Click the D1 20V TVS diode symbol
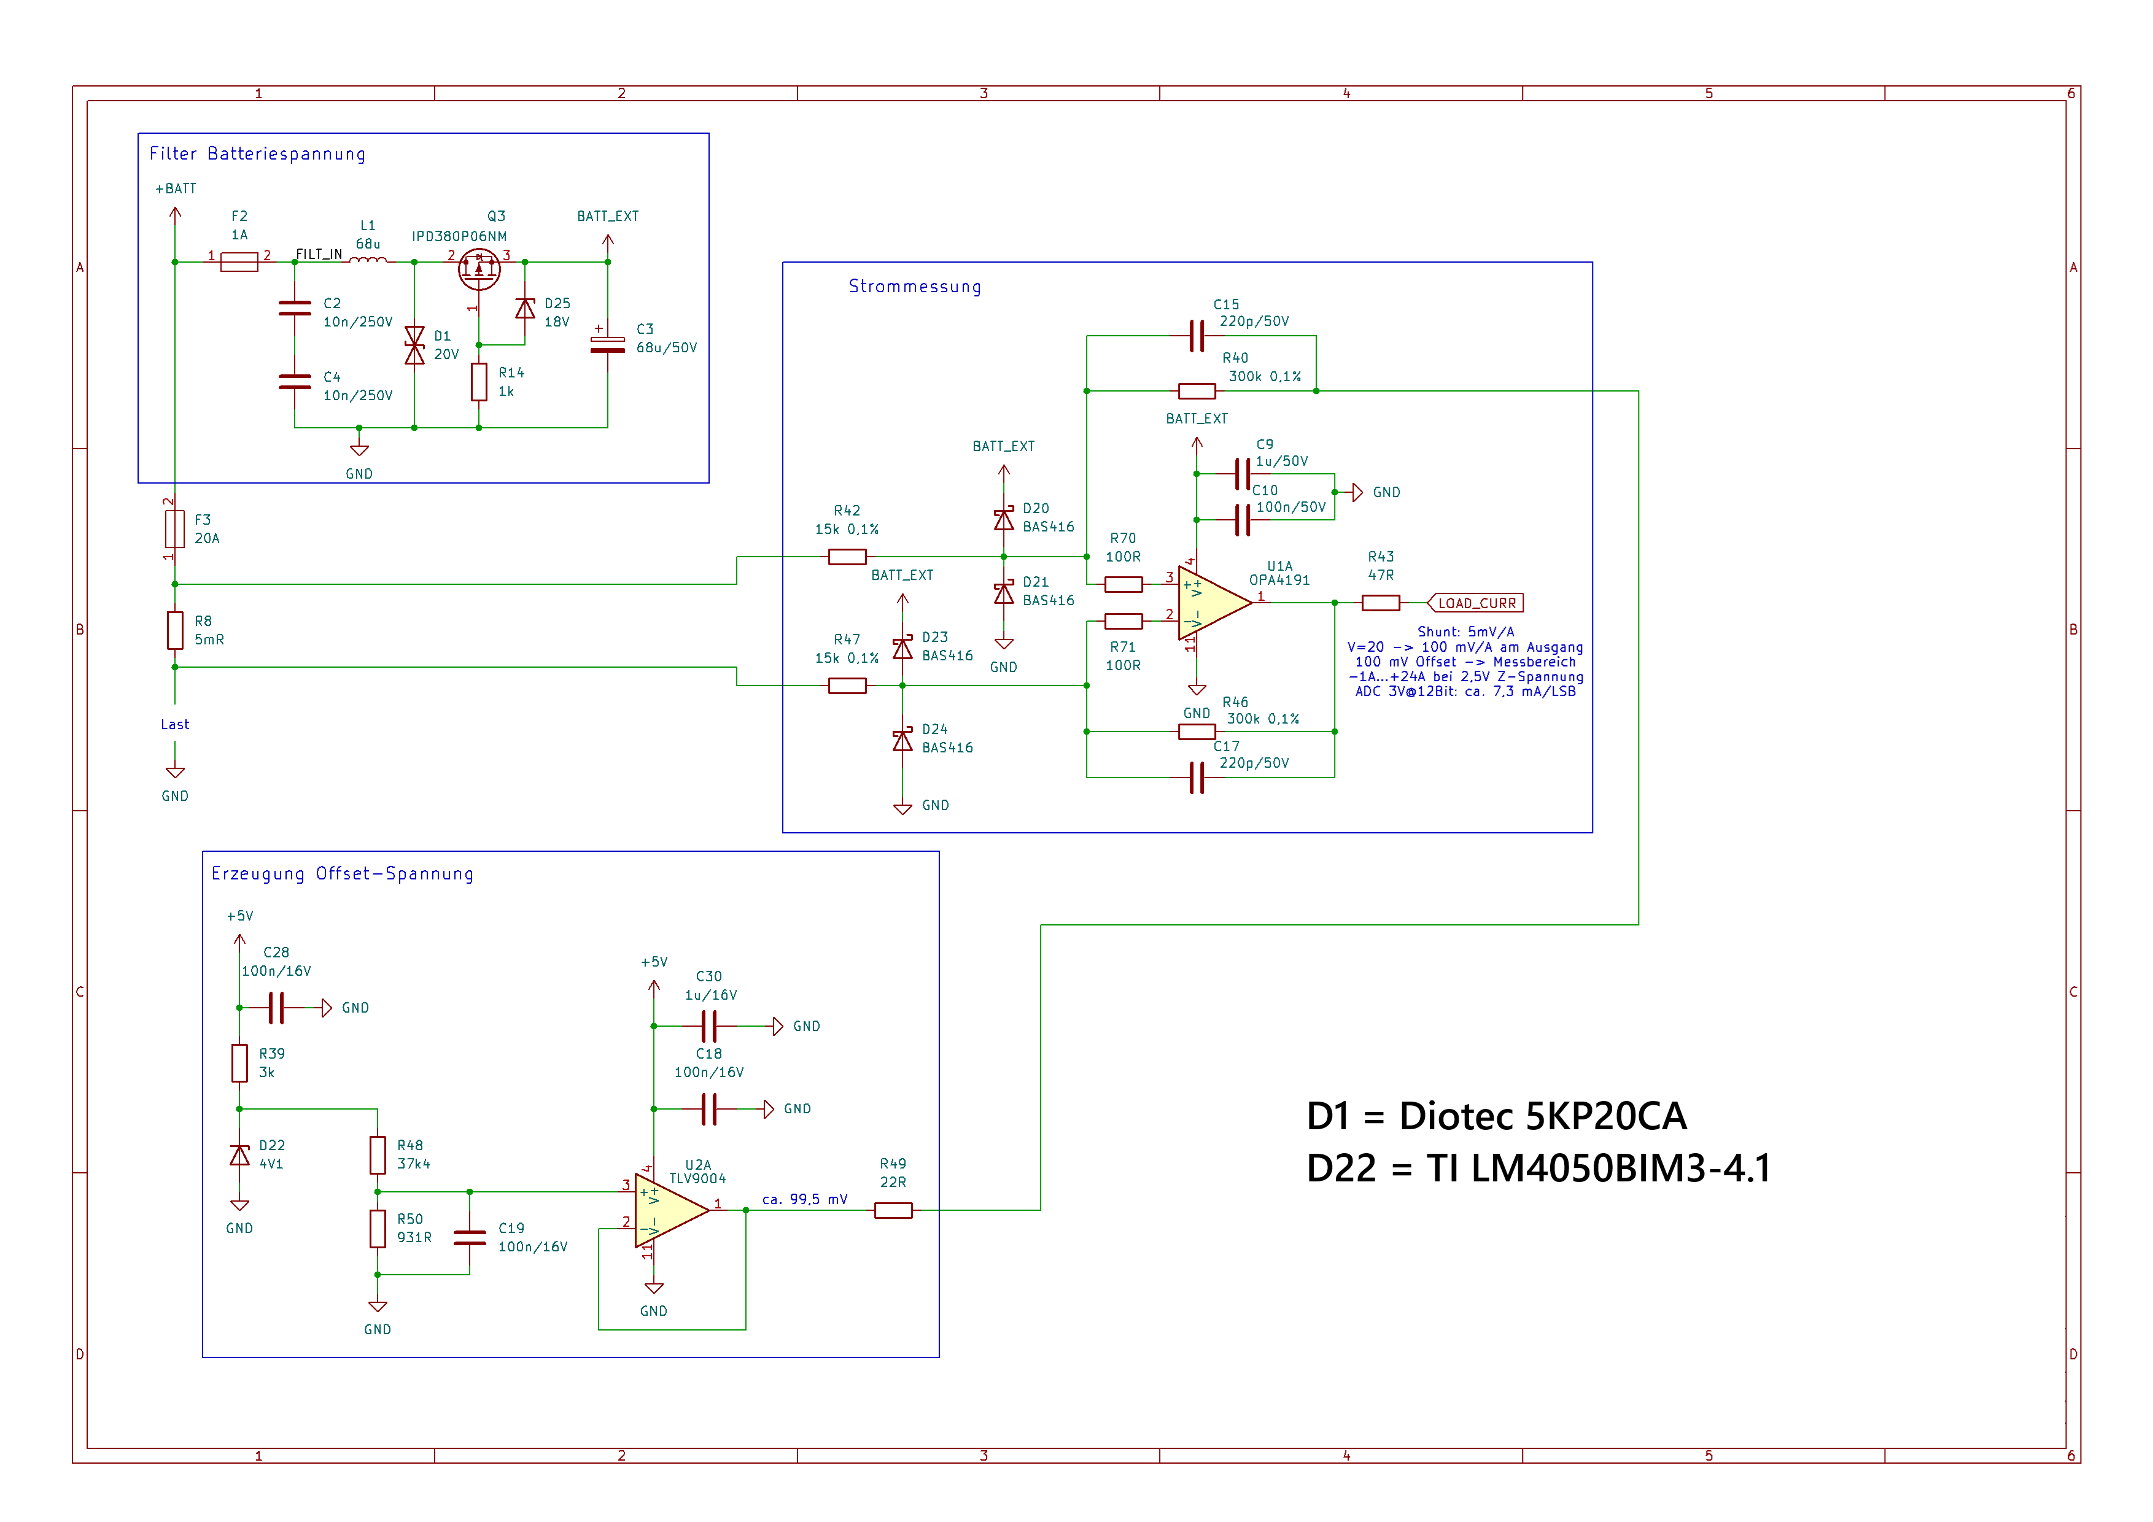The image size is (2153, 1522). click(414, 345)
